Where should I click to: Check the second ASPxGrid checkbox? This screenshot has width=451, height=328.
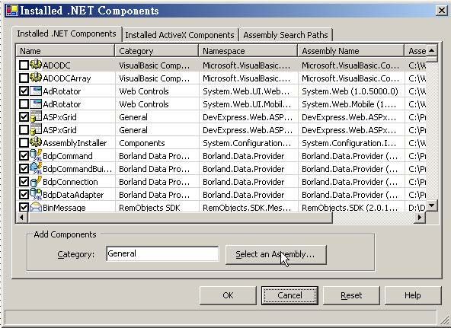[24, 130]
